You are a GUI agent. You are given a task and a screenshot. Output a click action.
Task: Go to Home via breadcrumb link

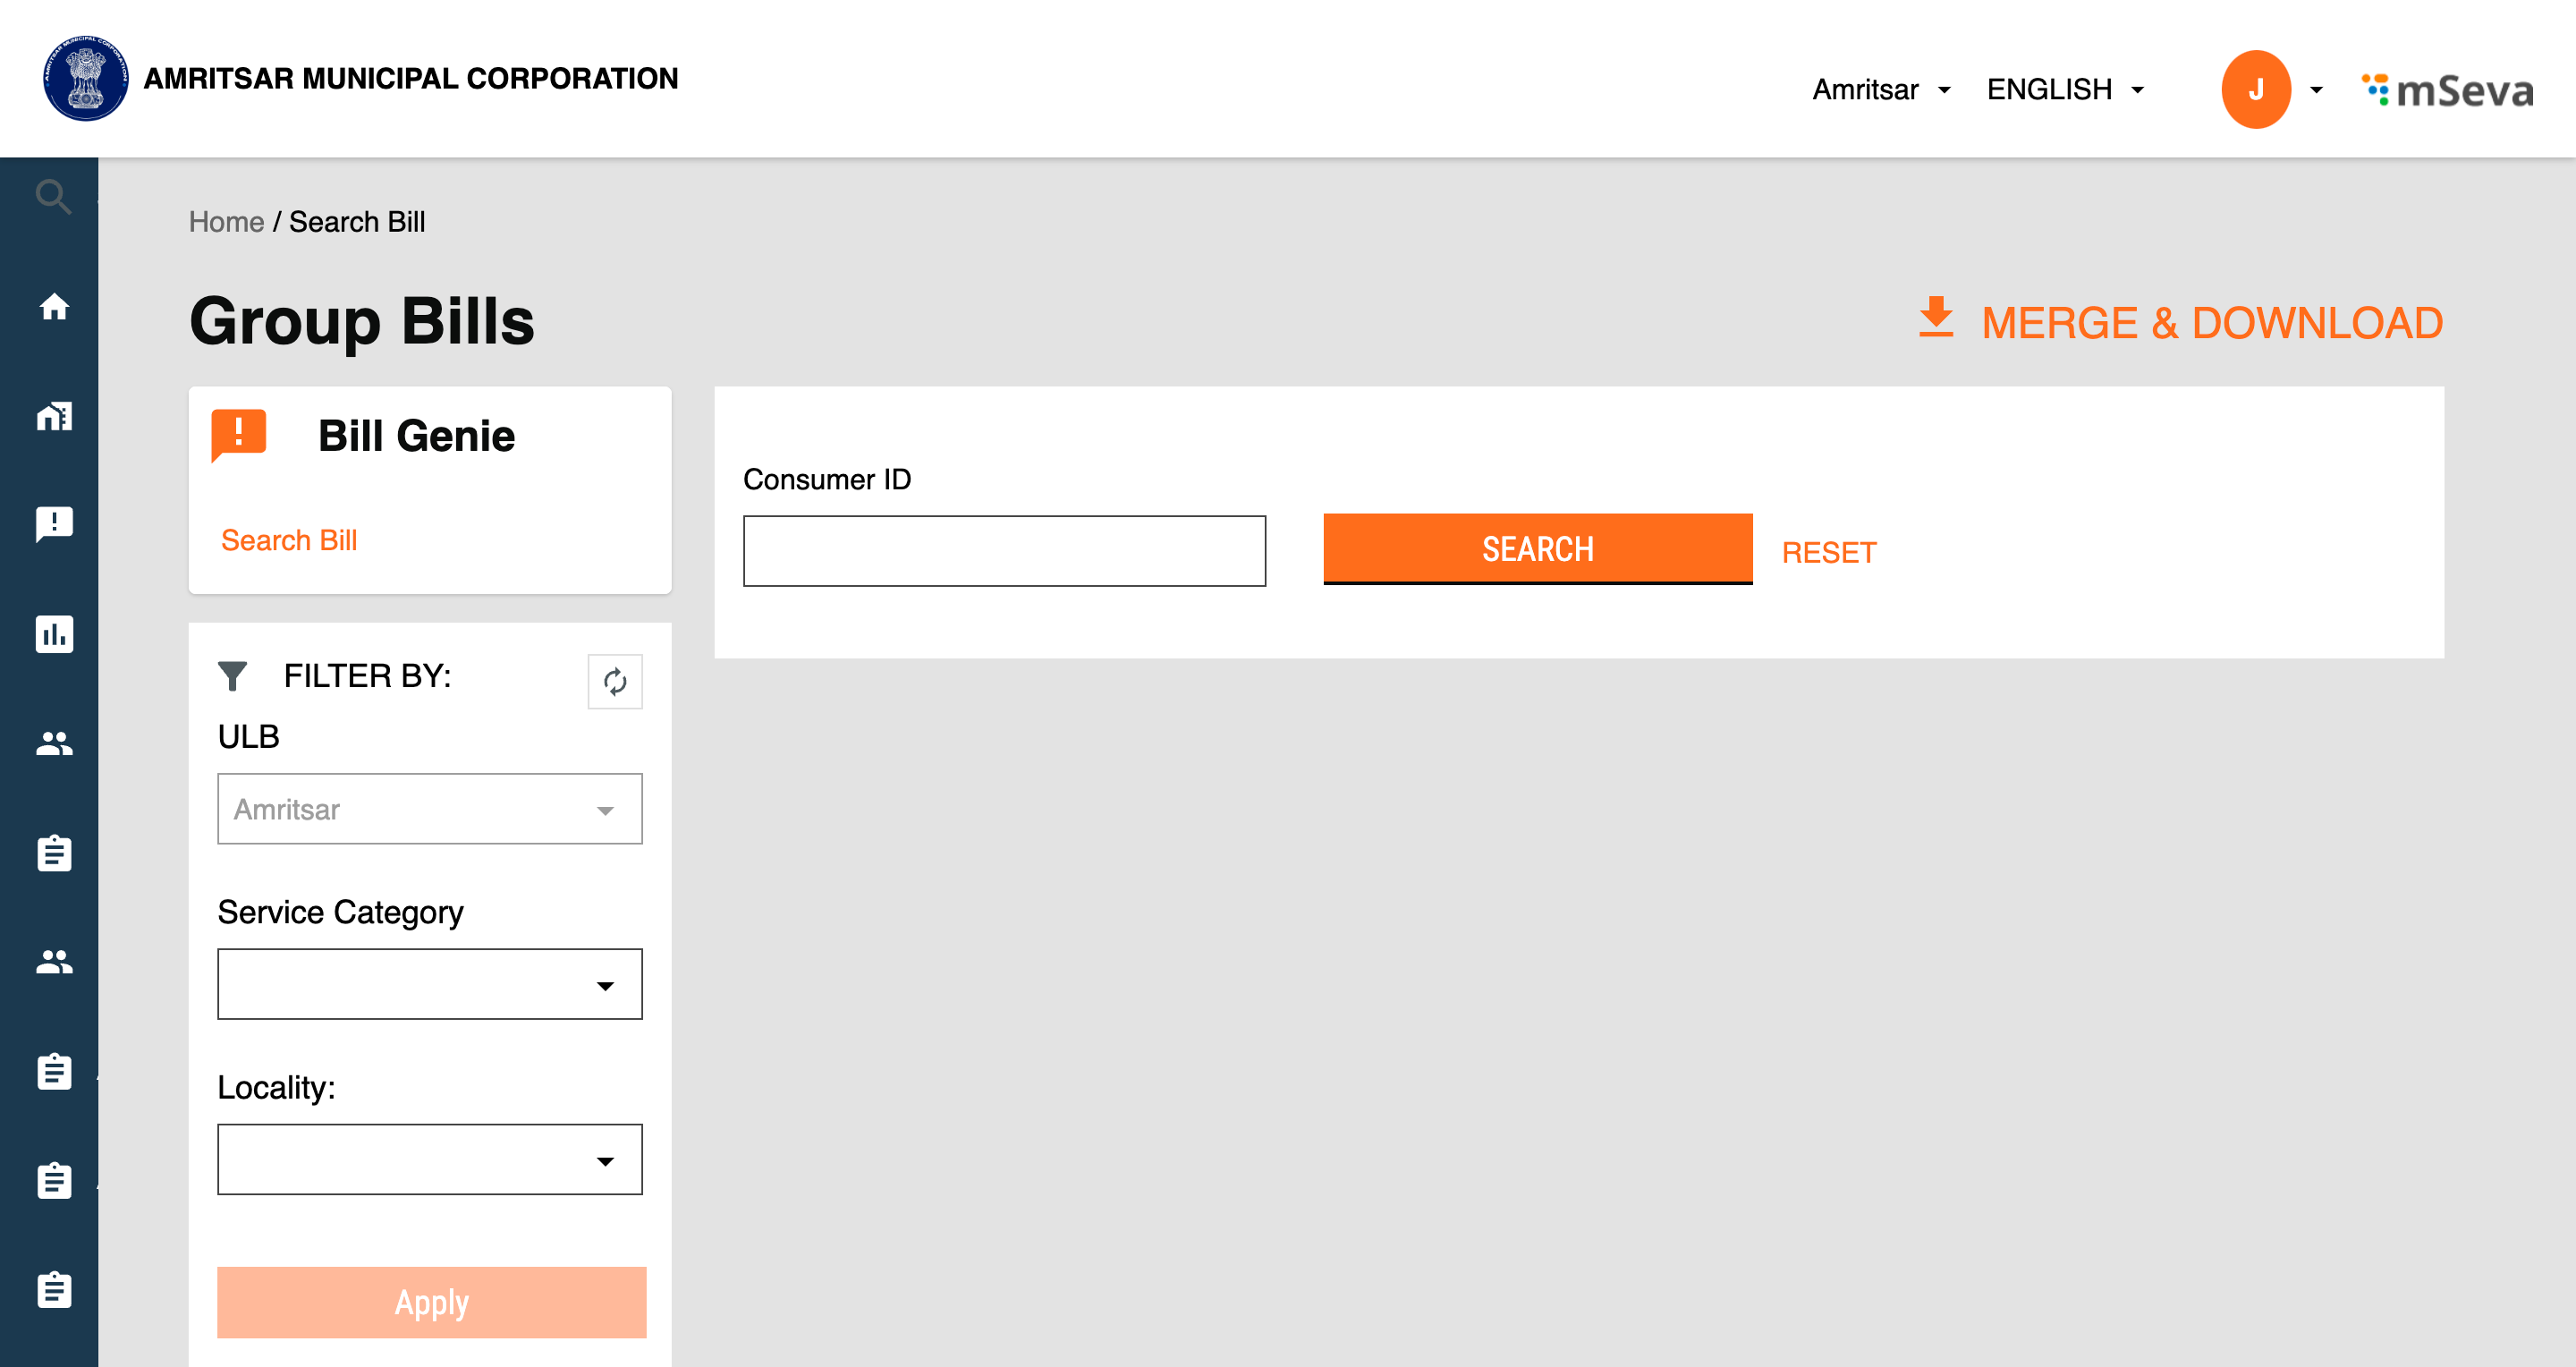click(226, 222)
